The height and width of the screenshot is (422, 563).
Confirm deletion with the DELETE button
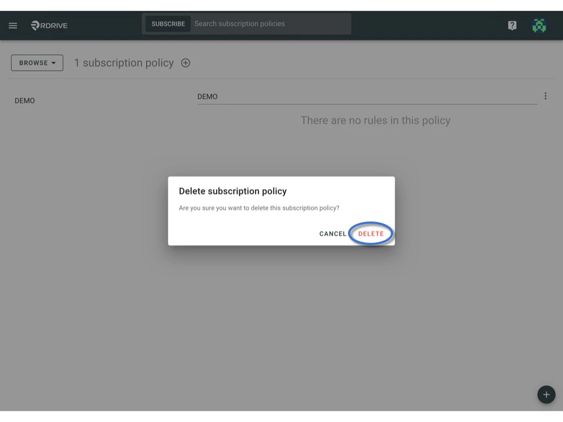[x=371, y=234]
